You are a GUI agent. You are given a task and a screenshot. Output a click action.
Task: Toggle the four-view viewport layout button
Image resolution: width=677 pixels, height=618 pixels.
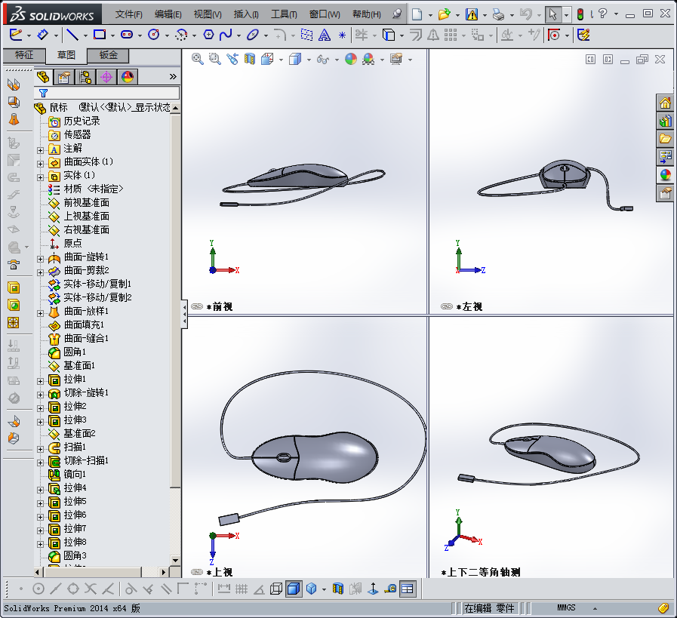[x=407, y=589]
